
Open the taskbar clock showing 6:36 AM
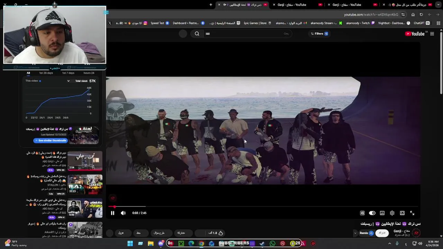tap(433, 243)
